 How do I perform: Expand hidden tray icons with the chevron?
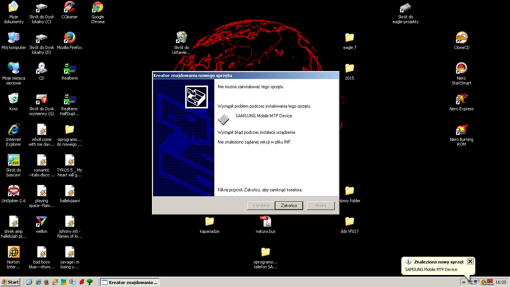pos(464,283)
